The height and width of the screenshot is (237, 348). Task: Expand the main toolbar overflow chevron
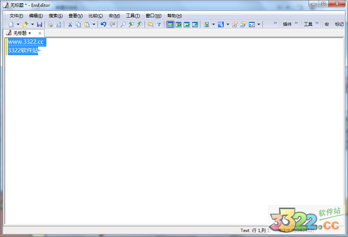(275, 23)
